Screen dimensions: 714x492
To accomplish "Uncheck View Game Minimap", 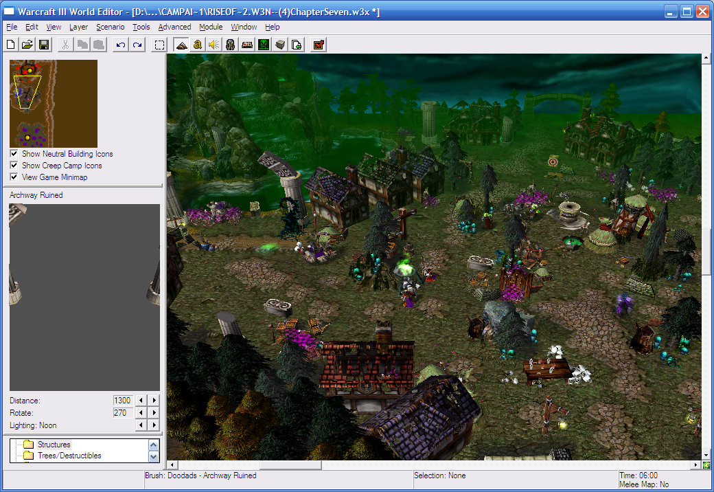I will point(14,177).
